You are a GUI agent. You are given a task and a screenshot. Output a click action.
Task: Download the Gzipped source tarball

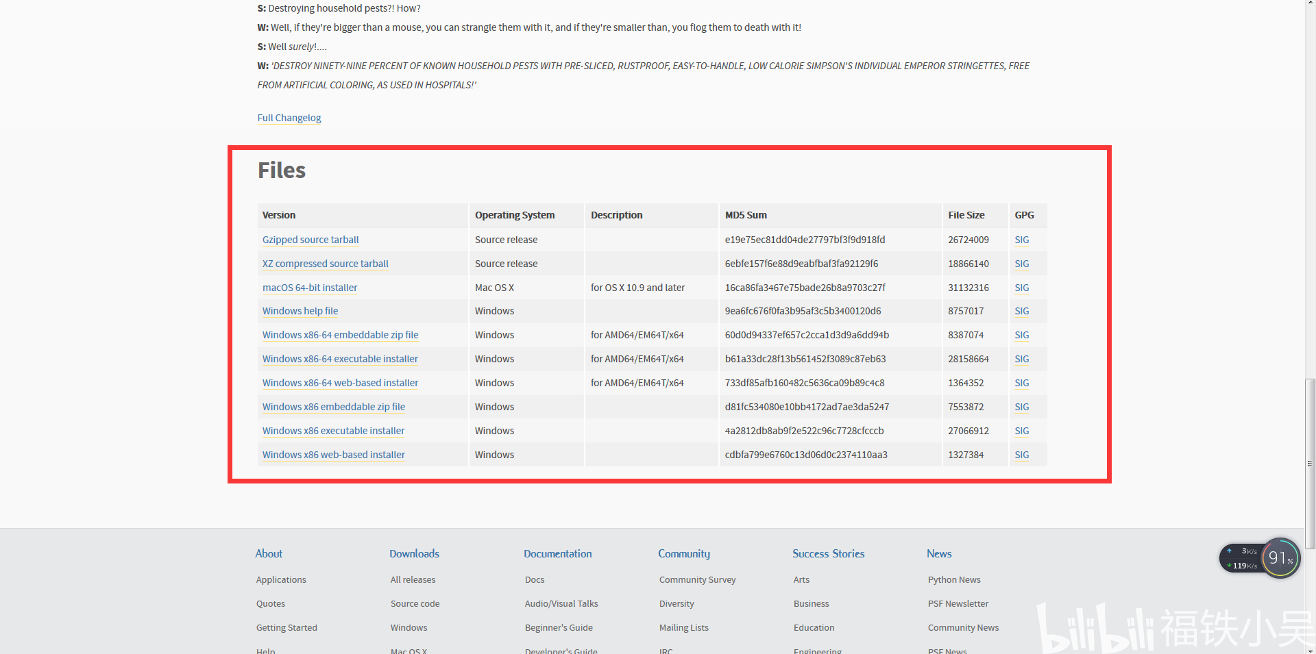[310, 240]
